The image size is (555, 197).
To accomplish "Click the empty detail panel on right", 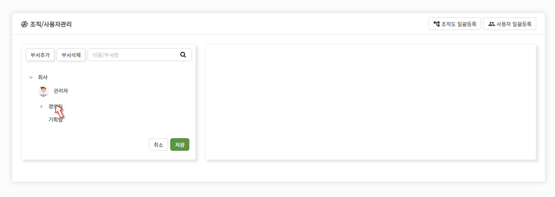I will tap(370, 102).
